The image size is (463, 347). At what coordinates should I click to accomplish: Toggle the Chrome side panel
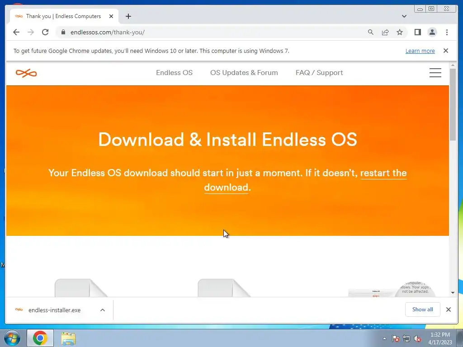(417, 32)
